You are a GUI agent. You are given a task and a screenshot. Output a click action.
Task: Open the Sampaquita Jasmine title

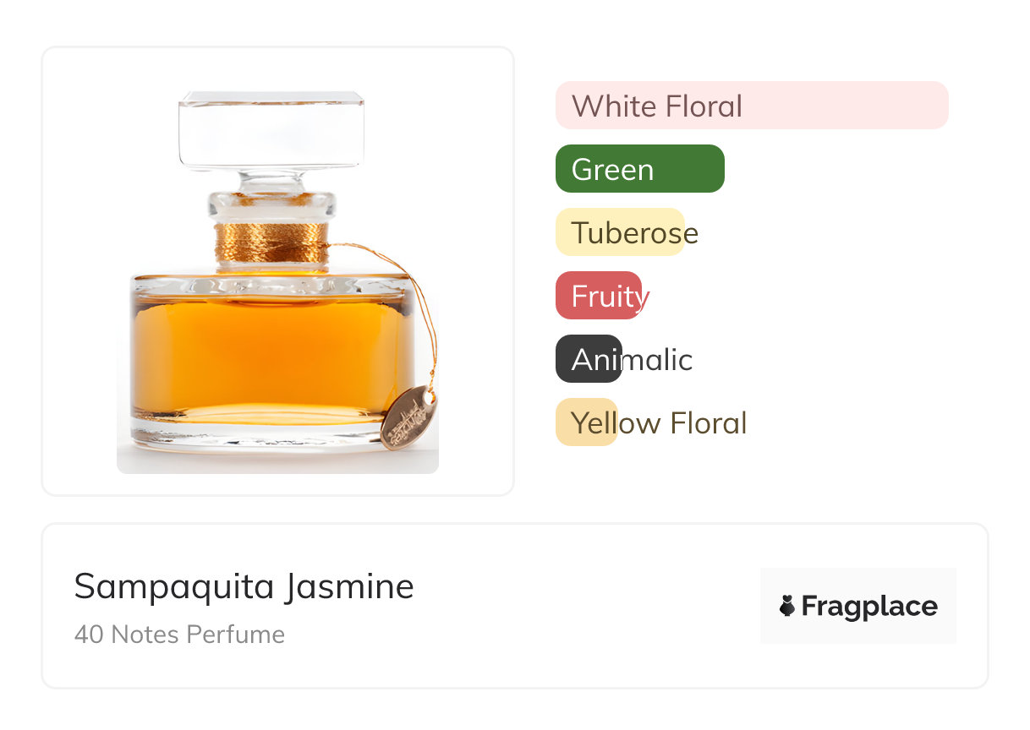pos(244,586)
